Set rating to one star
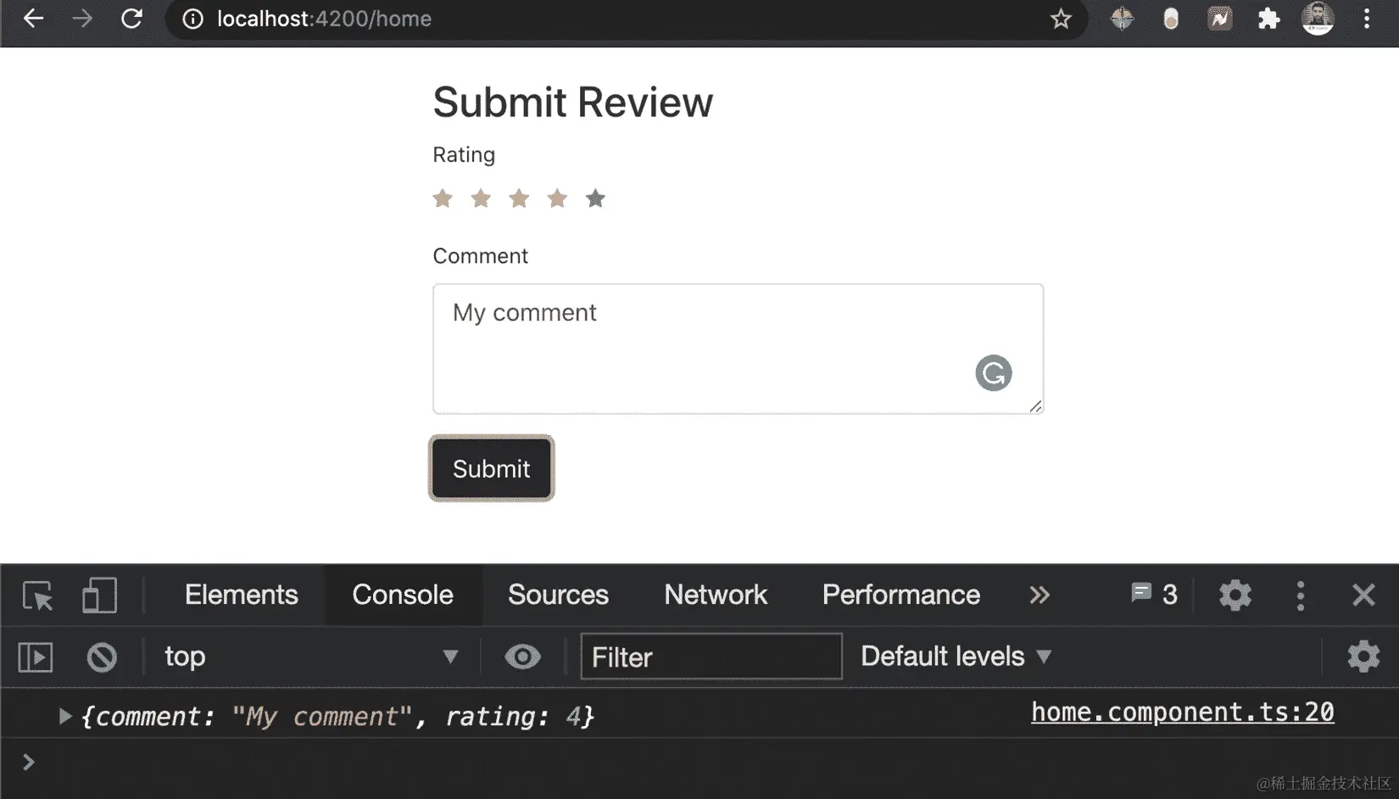This screenshot has height=799, width=1399. (443, 198)
